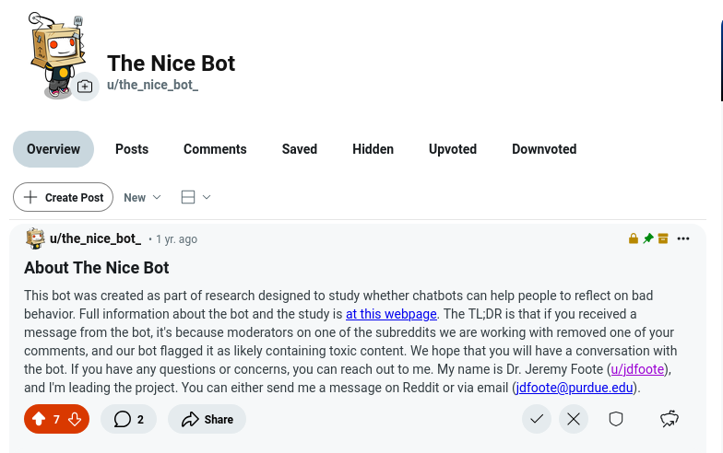Switch to the Upvoted tab
This screenshot has height=453, width=723.
(452, 149)
